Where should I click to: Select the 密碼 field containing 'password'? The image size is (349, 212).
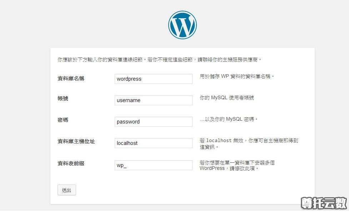click(153, 122)
